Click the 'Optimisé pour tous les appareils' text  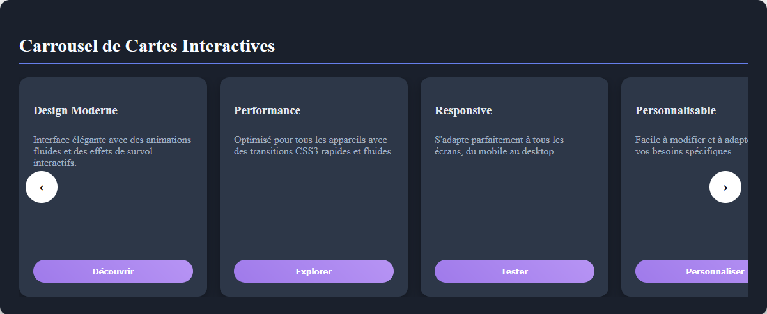[313, 146]
